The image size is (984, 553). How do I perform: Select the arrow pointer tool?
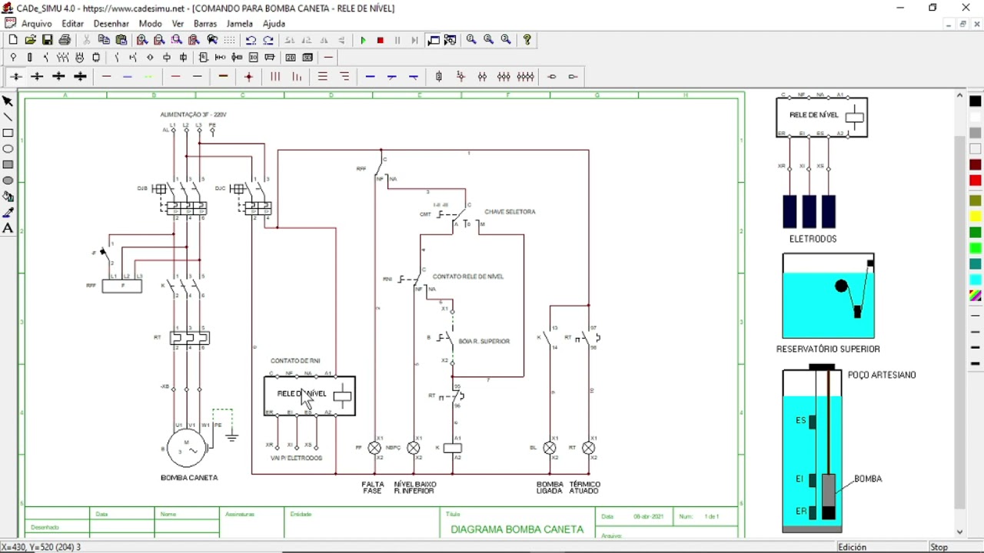[x=8, y=101]
